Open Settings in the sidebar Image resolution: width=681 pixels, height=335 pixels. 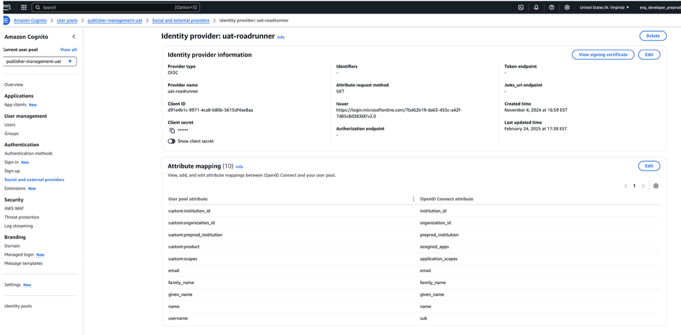(x=13, y=285)
